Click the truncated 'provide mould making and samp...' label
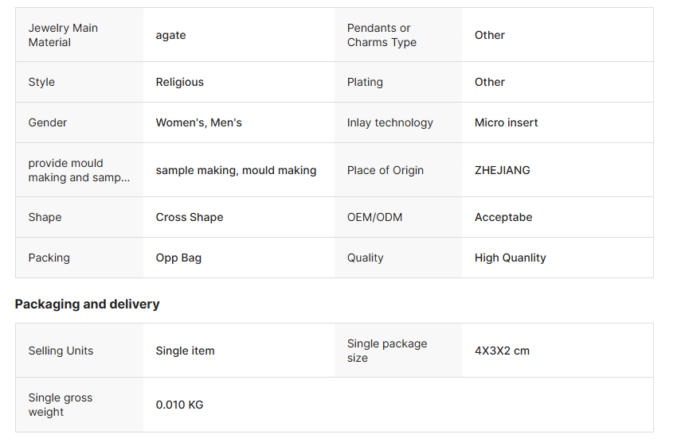Image resolution: width=681 pixels, height=446 pixels. pos(78,170)
